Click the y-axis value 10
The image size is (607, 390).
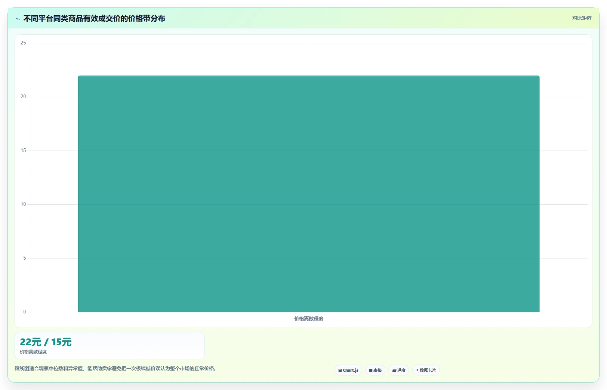(x=23, y=204)
